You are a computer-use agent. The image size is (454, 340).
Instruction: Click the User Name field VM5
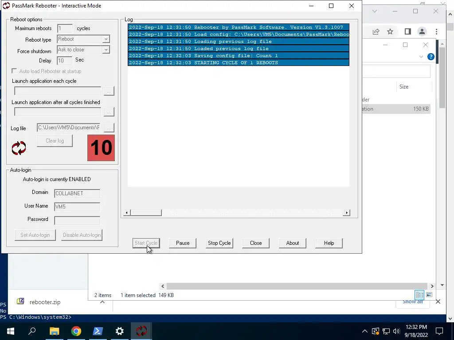click(77, 206)
